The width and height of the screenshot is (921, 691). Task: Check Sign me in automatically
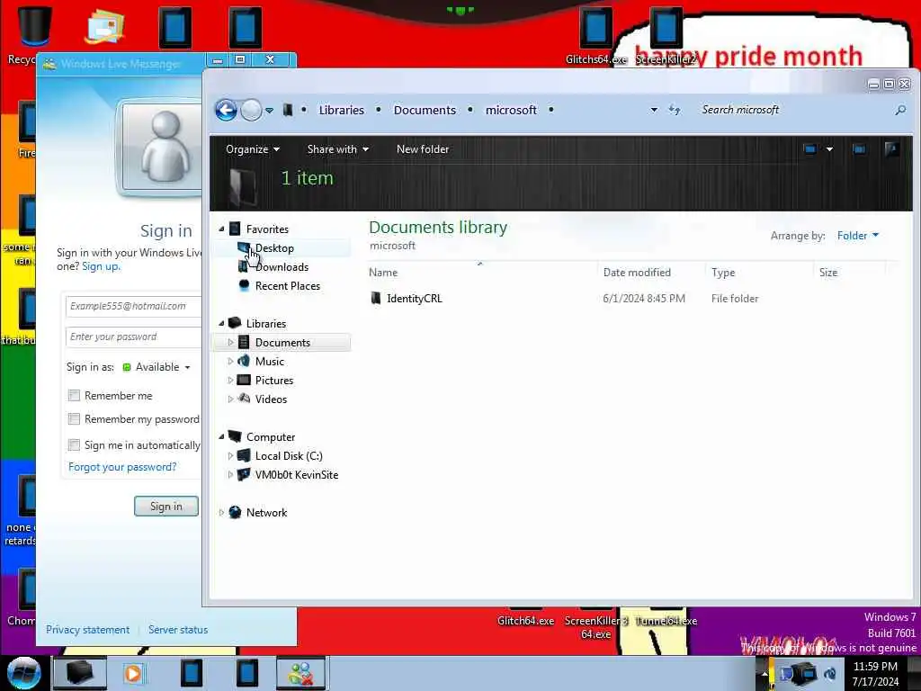[74, 444]
